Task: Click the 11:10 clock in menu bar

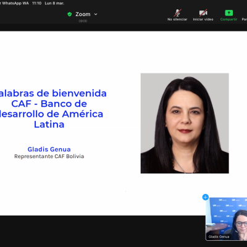Action: (36, 3)
